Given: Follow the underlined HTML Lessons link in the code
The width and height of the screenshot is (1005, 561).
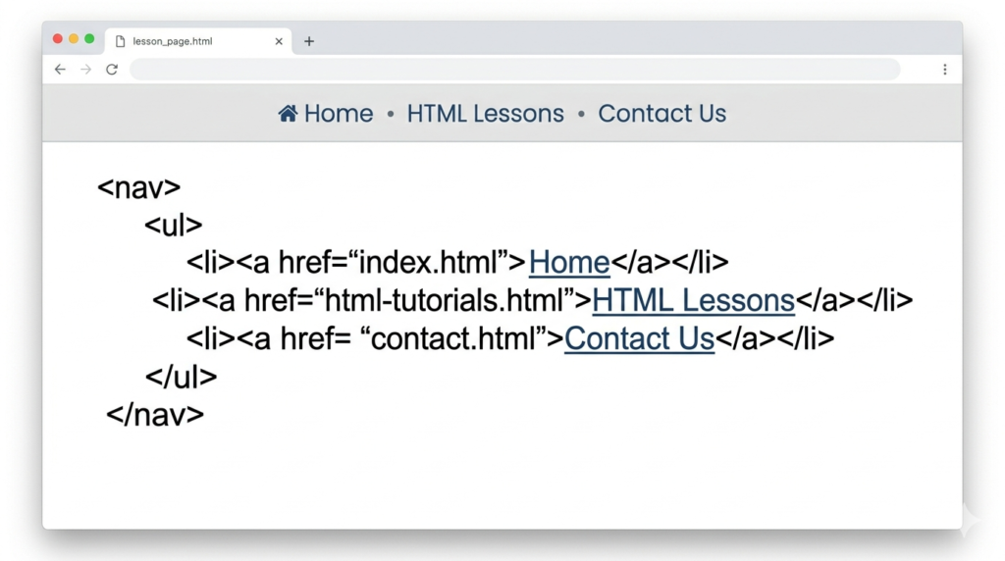Looking at the screenshot, I should tap(693, 300).
